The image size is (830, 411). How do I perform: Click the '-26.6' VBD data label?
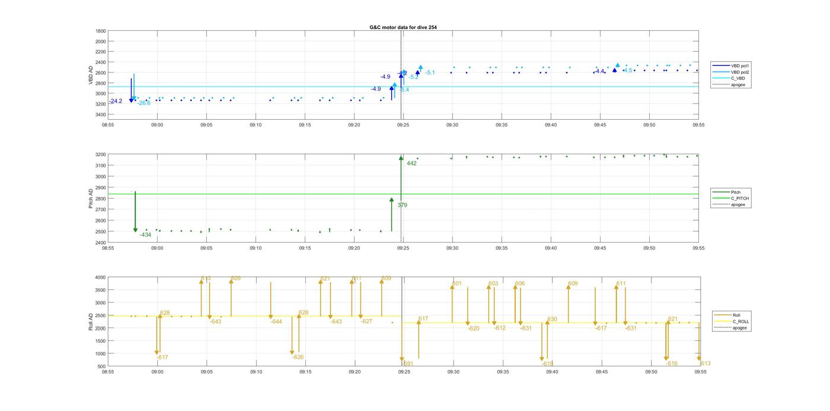(x=143, y=103)
